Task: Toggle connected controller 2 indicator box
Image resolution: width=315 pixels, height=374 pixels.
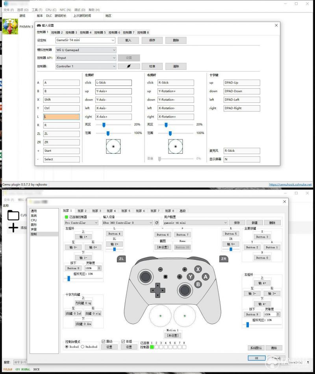Action: [157, 347]
